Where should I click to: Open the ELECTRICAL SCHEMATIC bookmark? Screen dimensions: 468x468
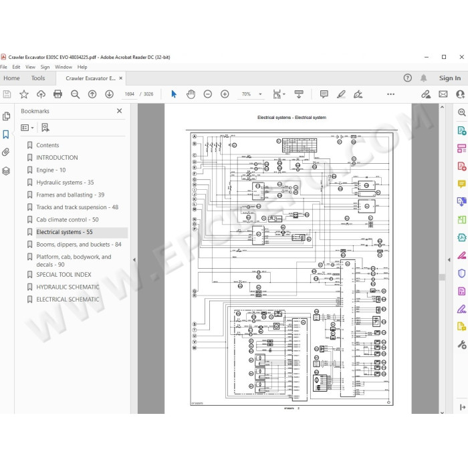[68, 300]
